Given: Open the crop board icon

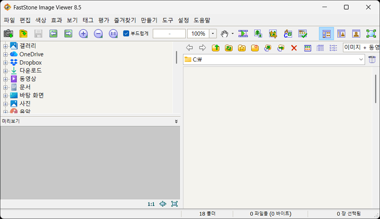Looking at the screenshot, I should pyautogui.click(x=273, y=33).
